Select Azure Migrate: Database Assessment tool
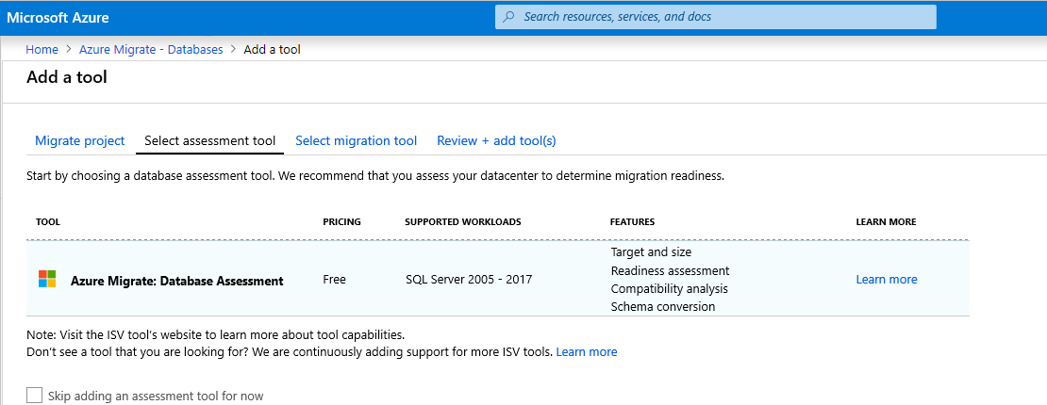 (176, 281)
